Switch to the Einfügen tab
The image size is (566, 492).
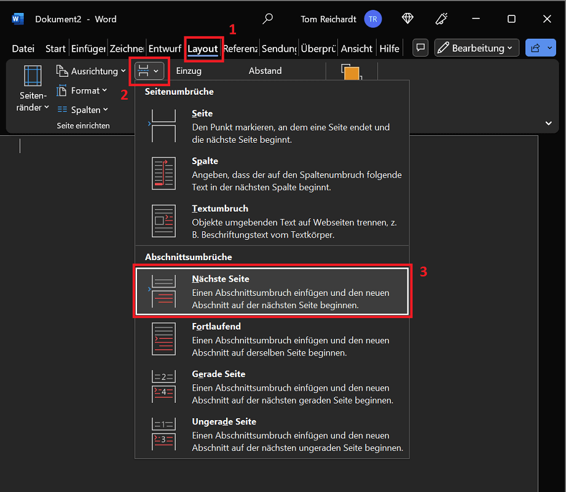pos(88,49)
